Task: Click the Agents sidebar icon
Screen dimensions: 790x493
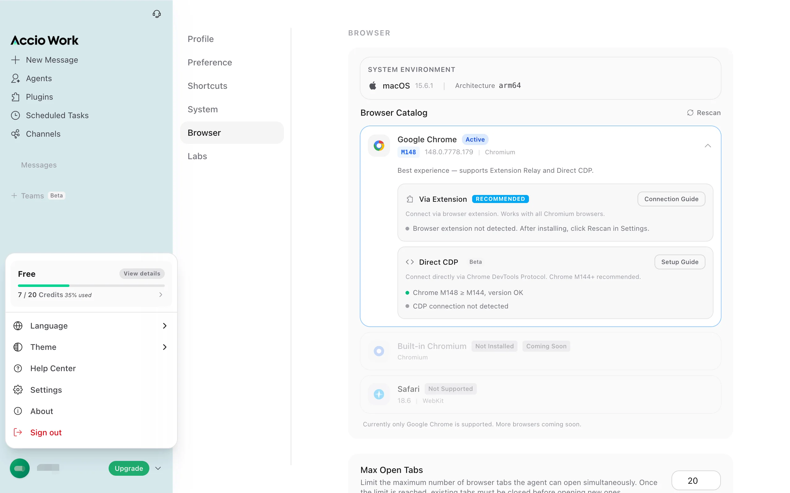Action: [15, 79]
